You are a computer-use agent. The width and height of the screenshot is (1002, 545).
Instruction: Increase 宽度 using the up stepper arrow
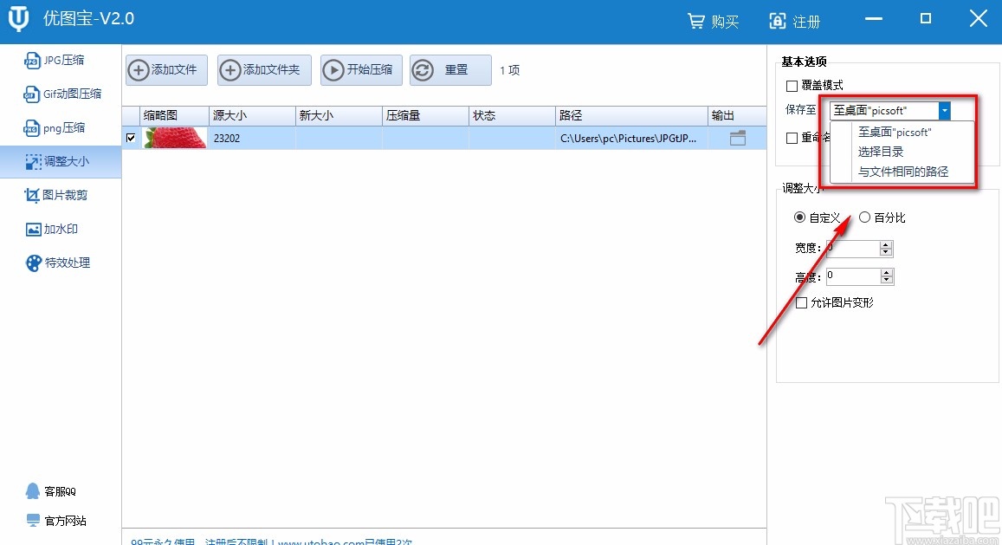point(885,243)
